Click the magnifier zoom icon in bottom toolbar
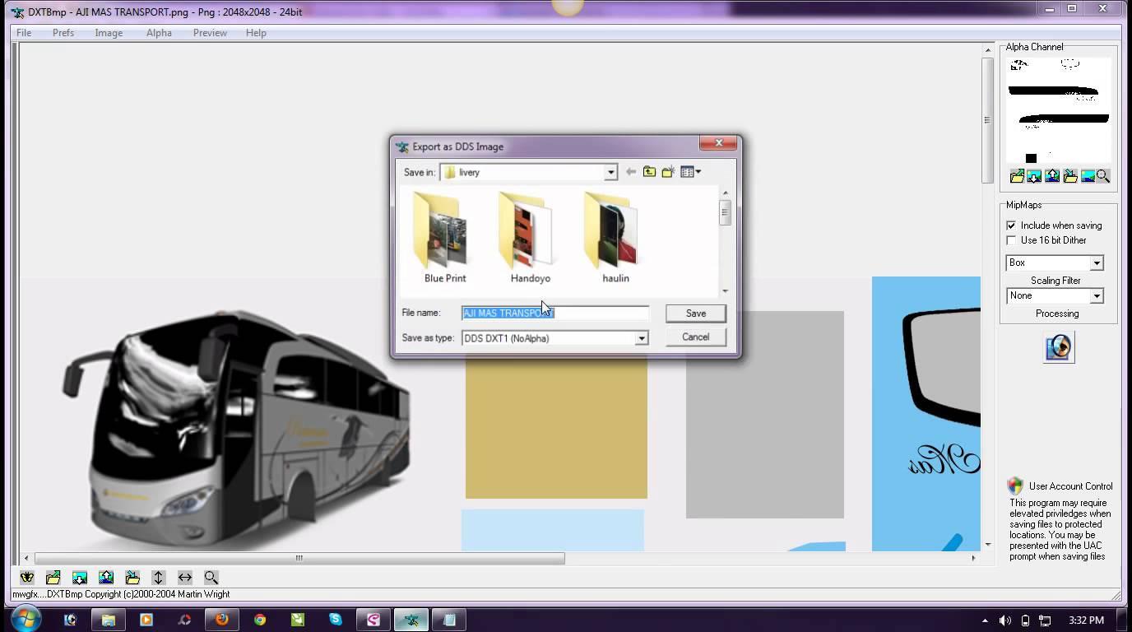The image size is (1132, 632). point(211,578)
